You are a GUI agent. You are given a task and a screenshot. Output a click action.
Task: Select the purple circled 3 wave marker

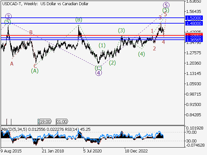coord(8,16)
